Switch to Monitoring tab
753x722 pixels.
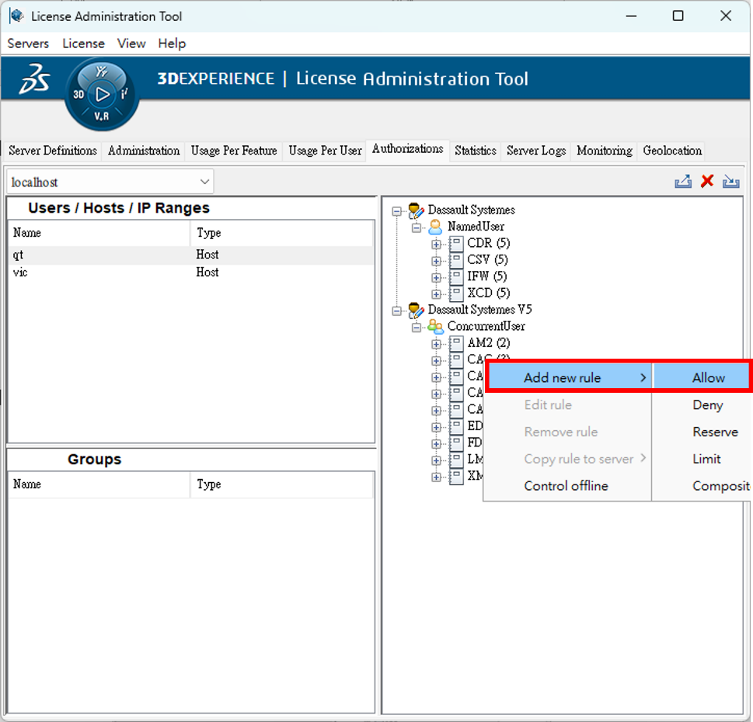click(x=604, y=151)
